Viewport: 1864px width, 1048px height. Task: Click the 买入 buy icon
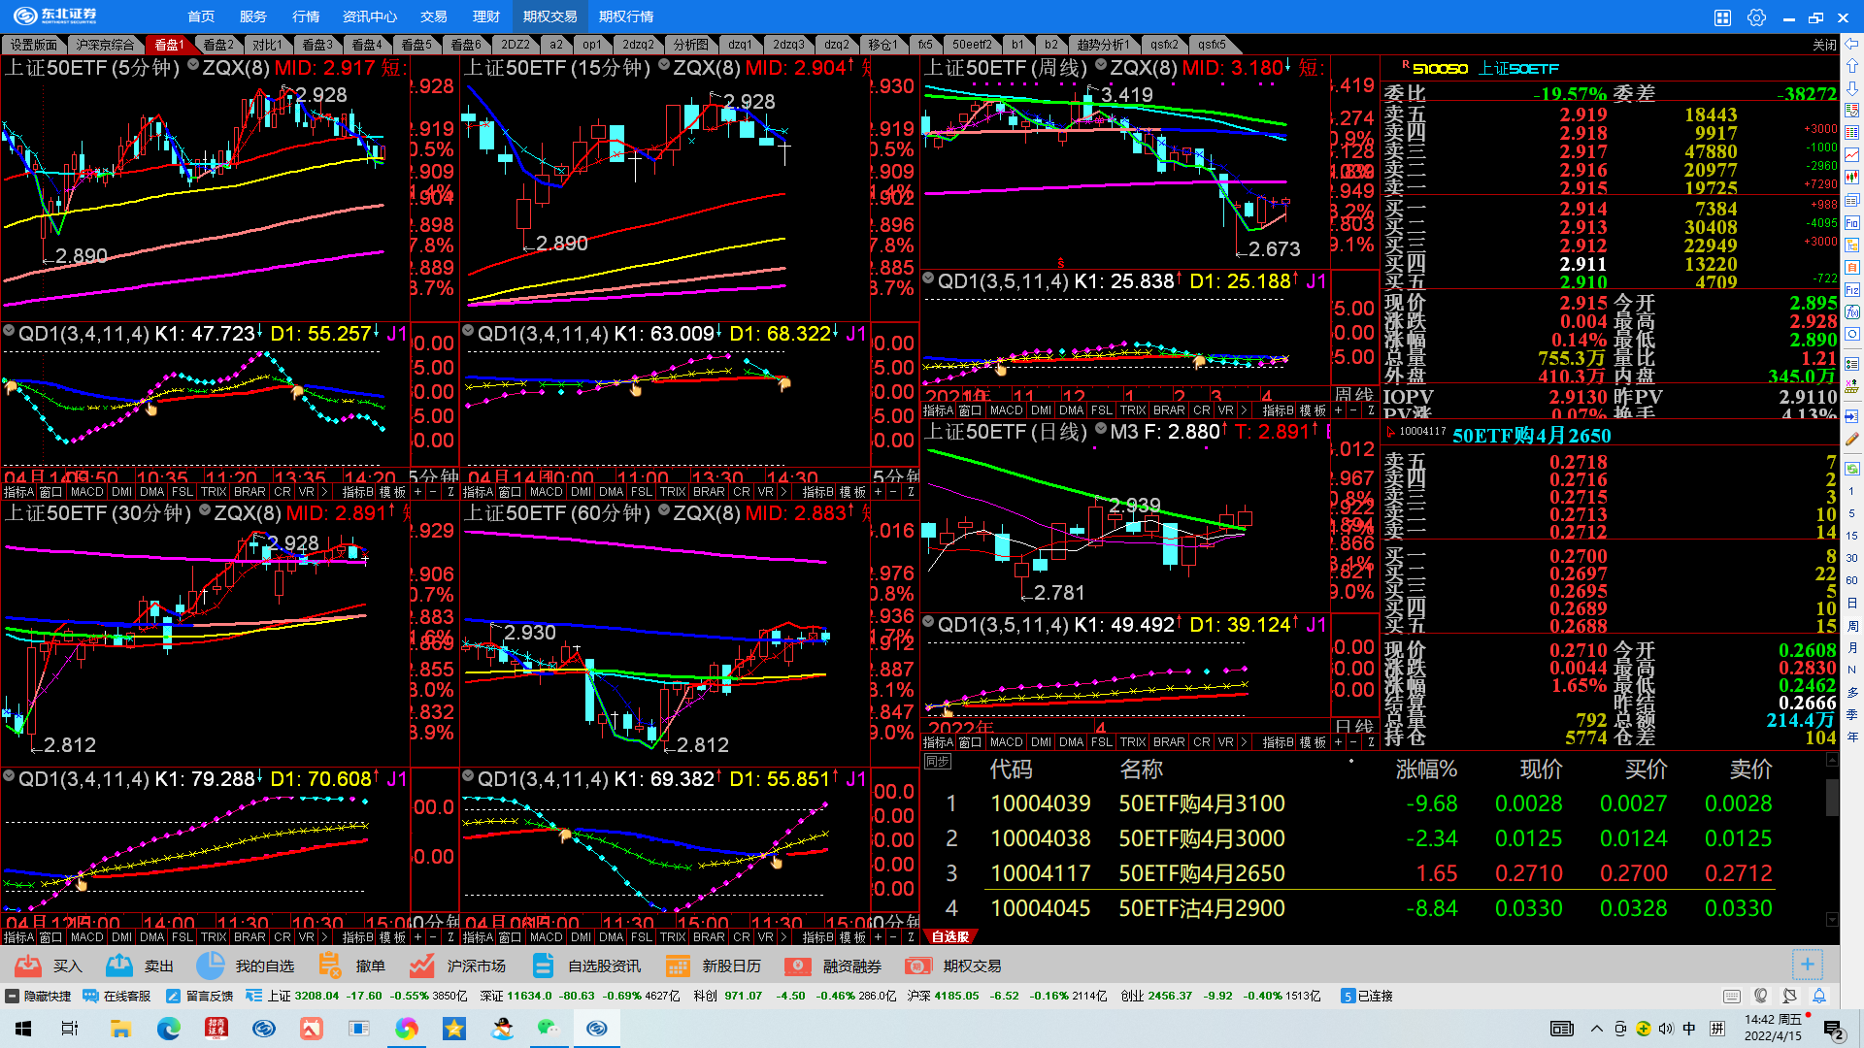pyautogui.click(x=28, y=966)
